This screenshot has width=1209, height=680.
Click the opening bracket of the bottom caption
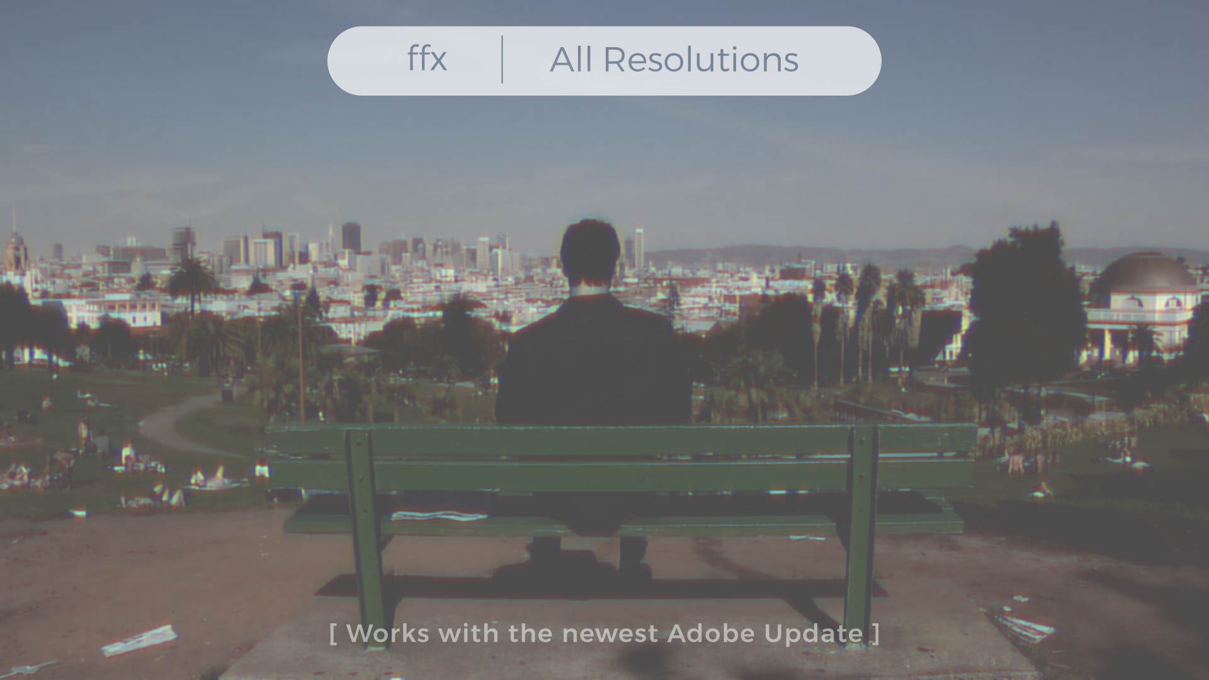coord(332,634)
